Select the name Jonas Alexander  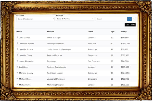click(x=26, y=61)
